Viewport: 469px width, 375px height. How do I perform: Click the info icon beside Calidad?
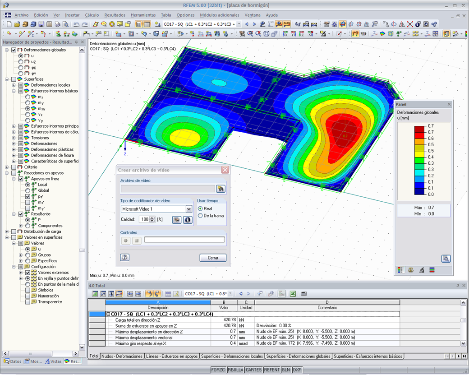click(x=188, y=220)
